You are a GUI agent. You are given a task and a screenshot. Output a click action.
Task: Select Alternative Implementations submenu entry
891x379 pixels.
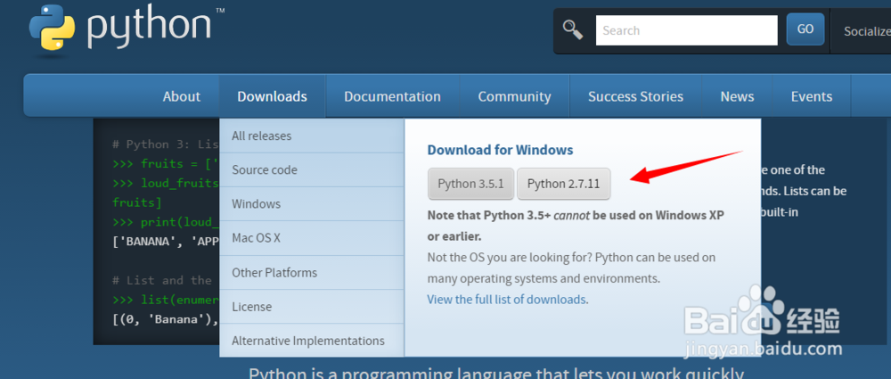click(311, 341)
